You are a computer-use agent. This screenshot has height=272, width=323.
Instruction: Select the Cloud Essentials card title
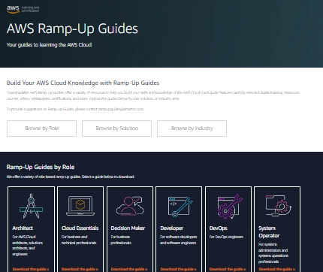click(80, 228)
